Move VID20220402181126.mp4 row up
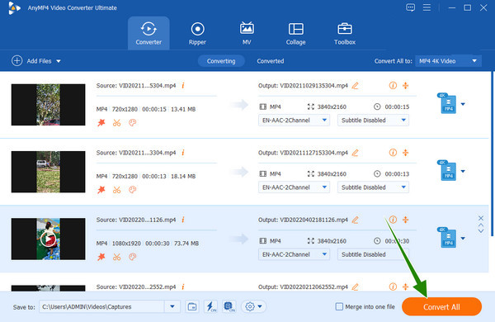 click(x=480, y=225)
